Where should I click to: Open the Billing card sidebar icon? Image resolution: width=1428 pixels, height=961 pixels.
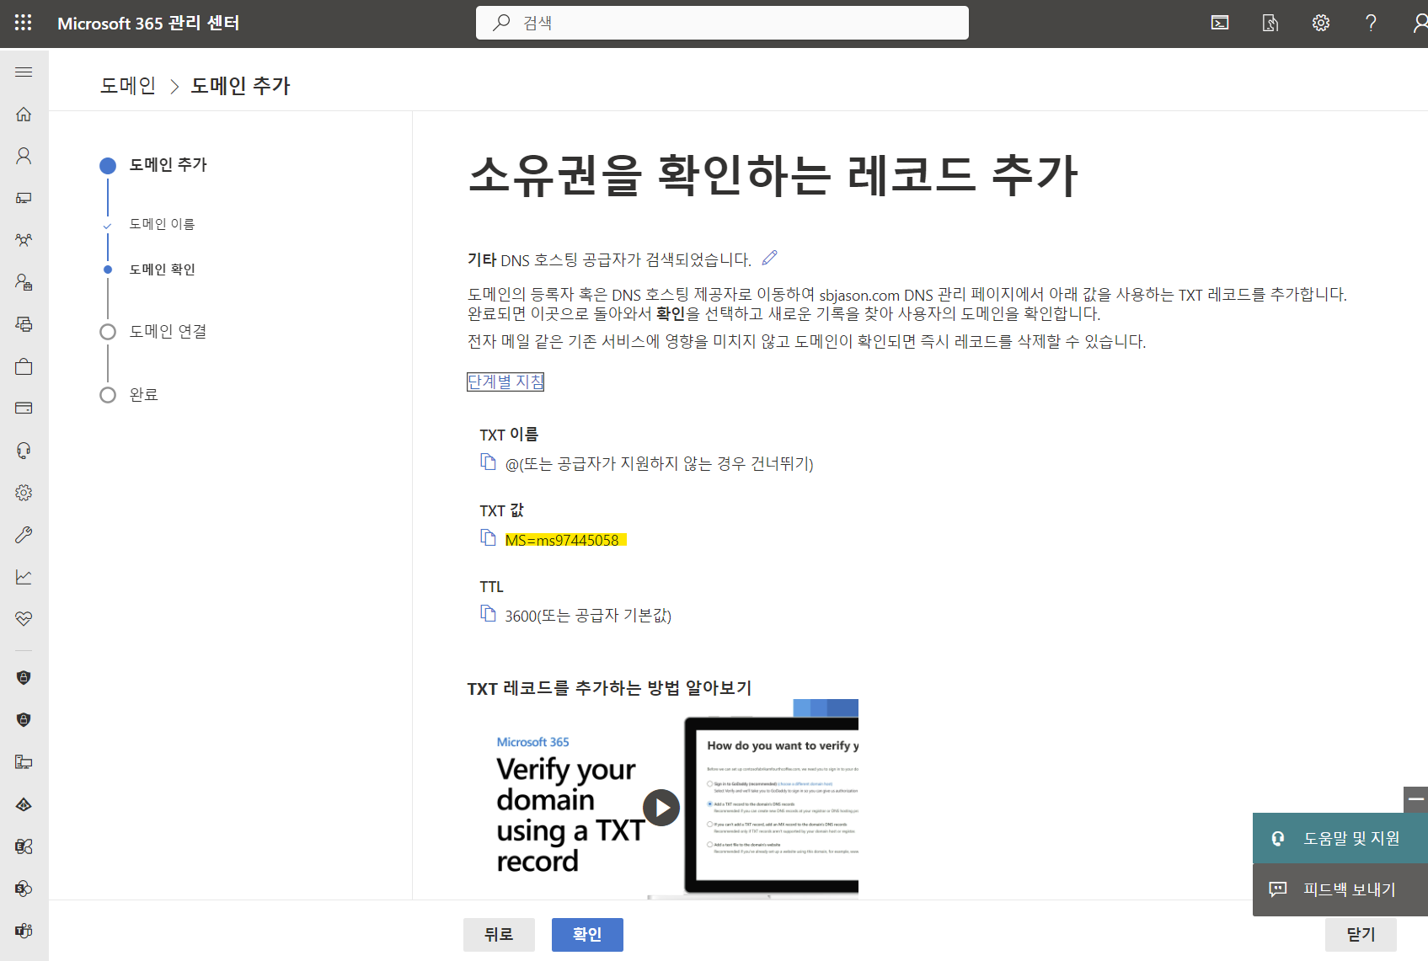(x=24, y=408)
